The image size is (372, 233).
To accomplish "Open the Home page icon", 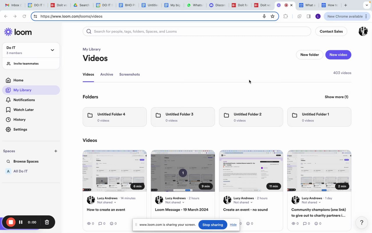I will (8, 80).
